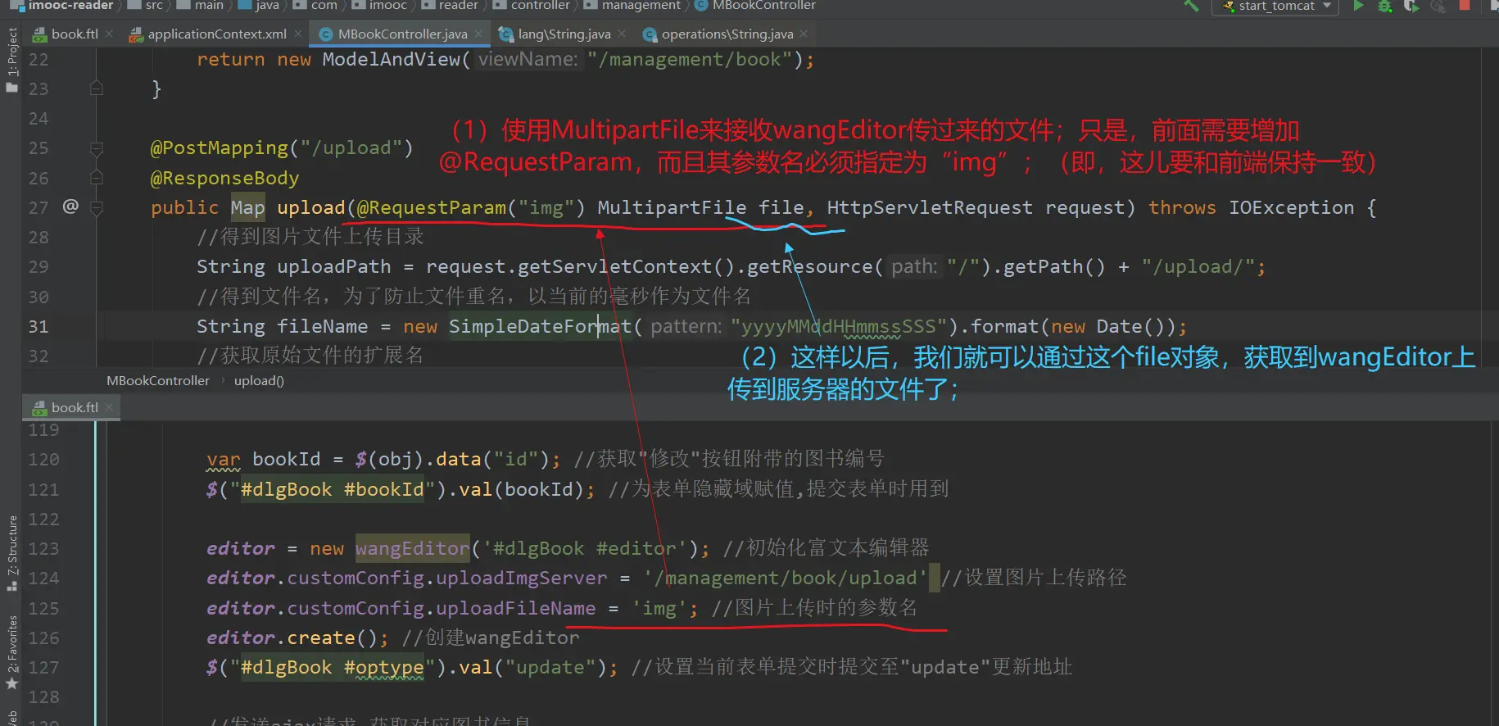Stop the running process (red square)
The image size is (1499, 726).
pos(1465,6)
